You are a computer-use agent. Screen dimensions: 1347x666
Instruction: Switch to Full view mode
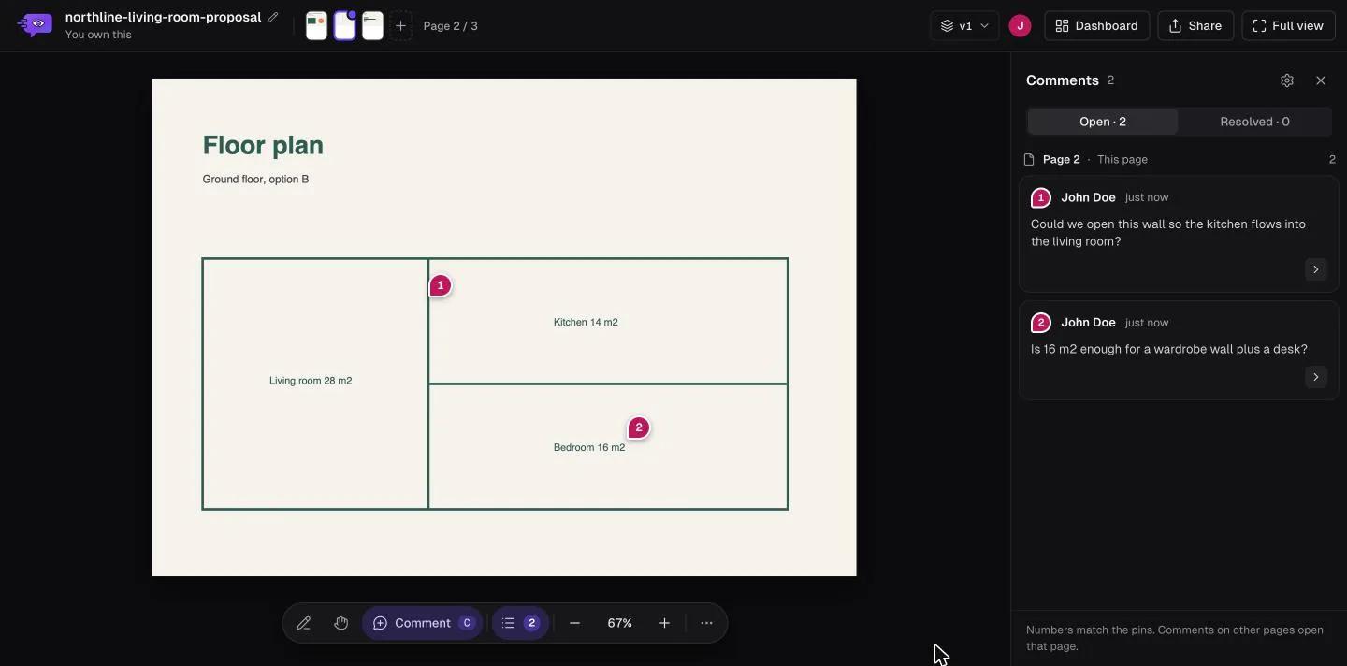point(1288,25)
